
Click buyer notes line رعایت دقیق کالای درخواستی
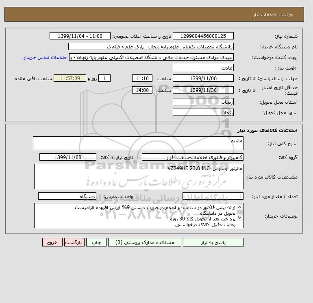coord(205,225)
